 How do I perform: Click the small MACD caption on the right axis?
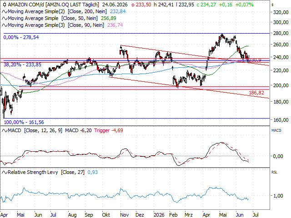coord(276,130)
